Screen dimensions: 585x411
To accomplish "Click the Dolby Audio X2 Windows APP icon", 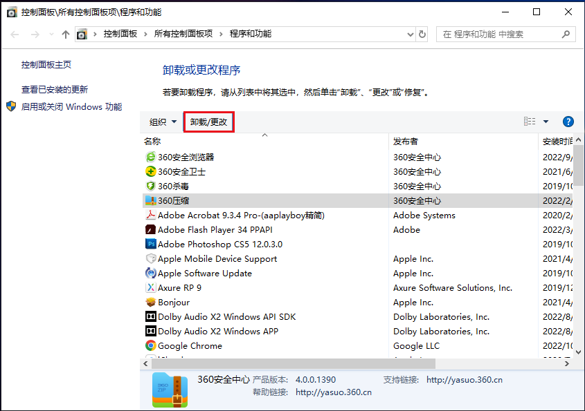I will coord(150,332).
